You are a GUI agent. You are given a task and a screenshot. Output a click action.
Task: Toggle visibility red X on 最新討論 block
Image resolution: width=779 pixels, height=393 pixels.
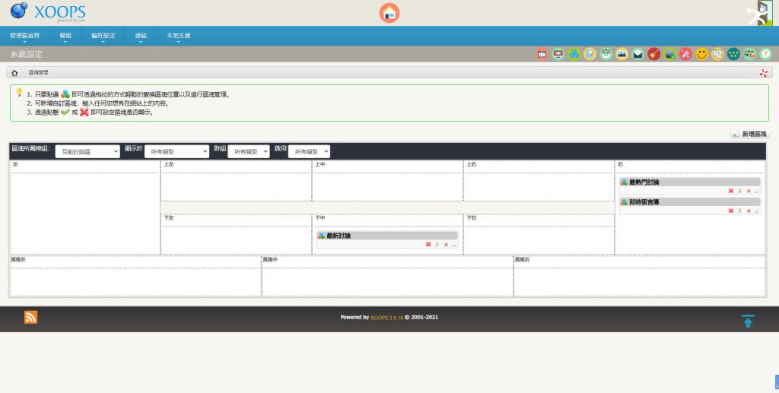click(428, 244)
